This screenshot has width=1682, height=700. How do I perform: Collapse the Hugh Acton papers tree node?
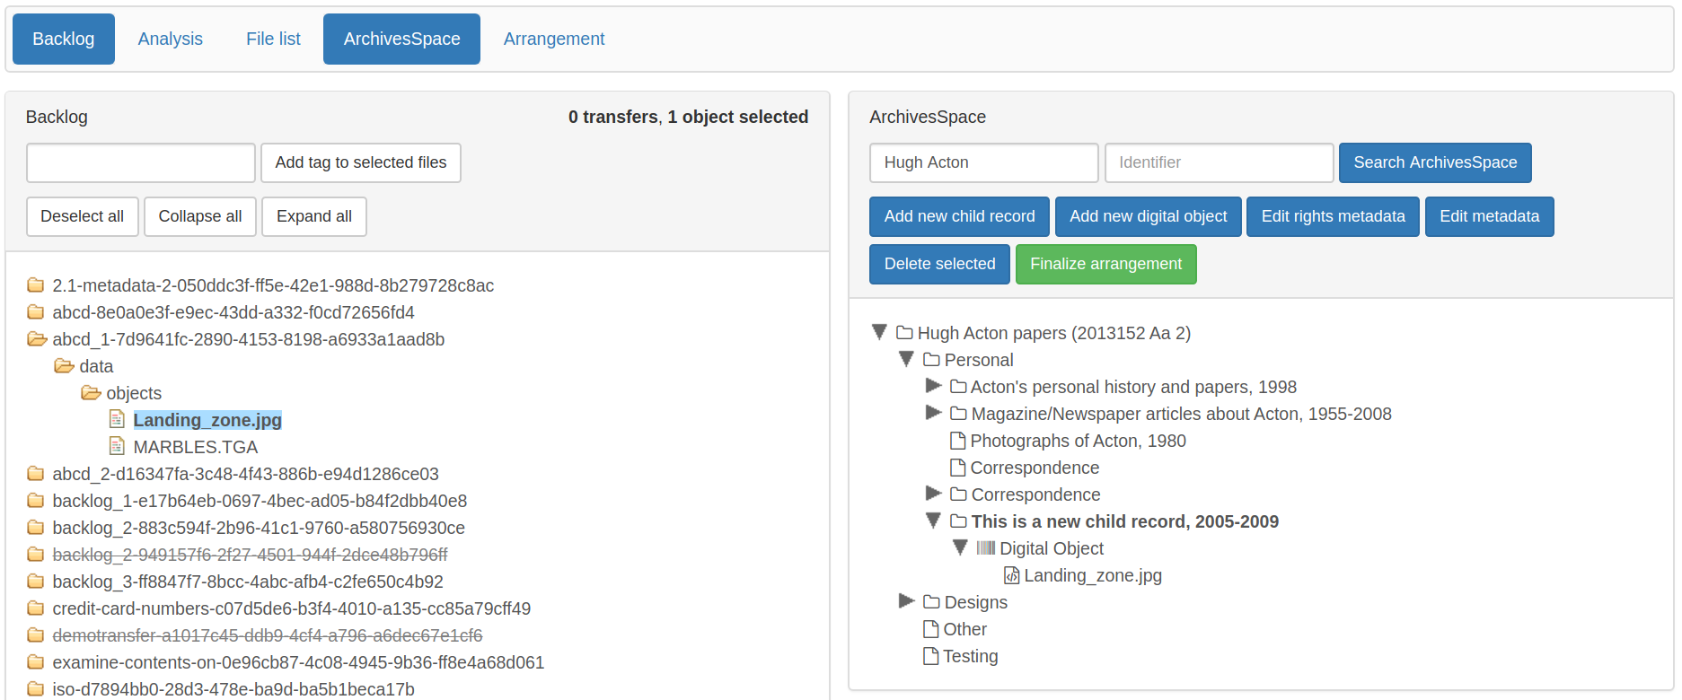coord(879,332)
